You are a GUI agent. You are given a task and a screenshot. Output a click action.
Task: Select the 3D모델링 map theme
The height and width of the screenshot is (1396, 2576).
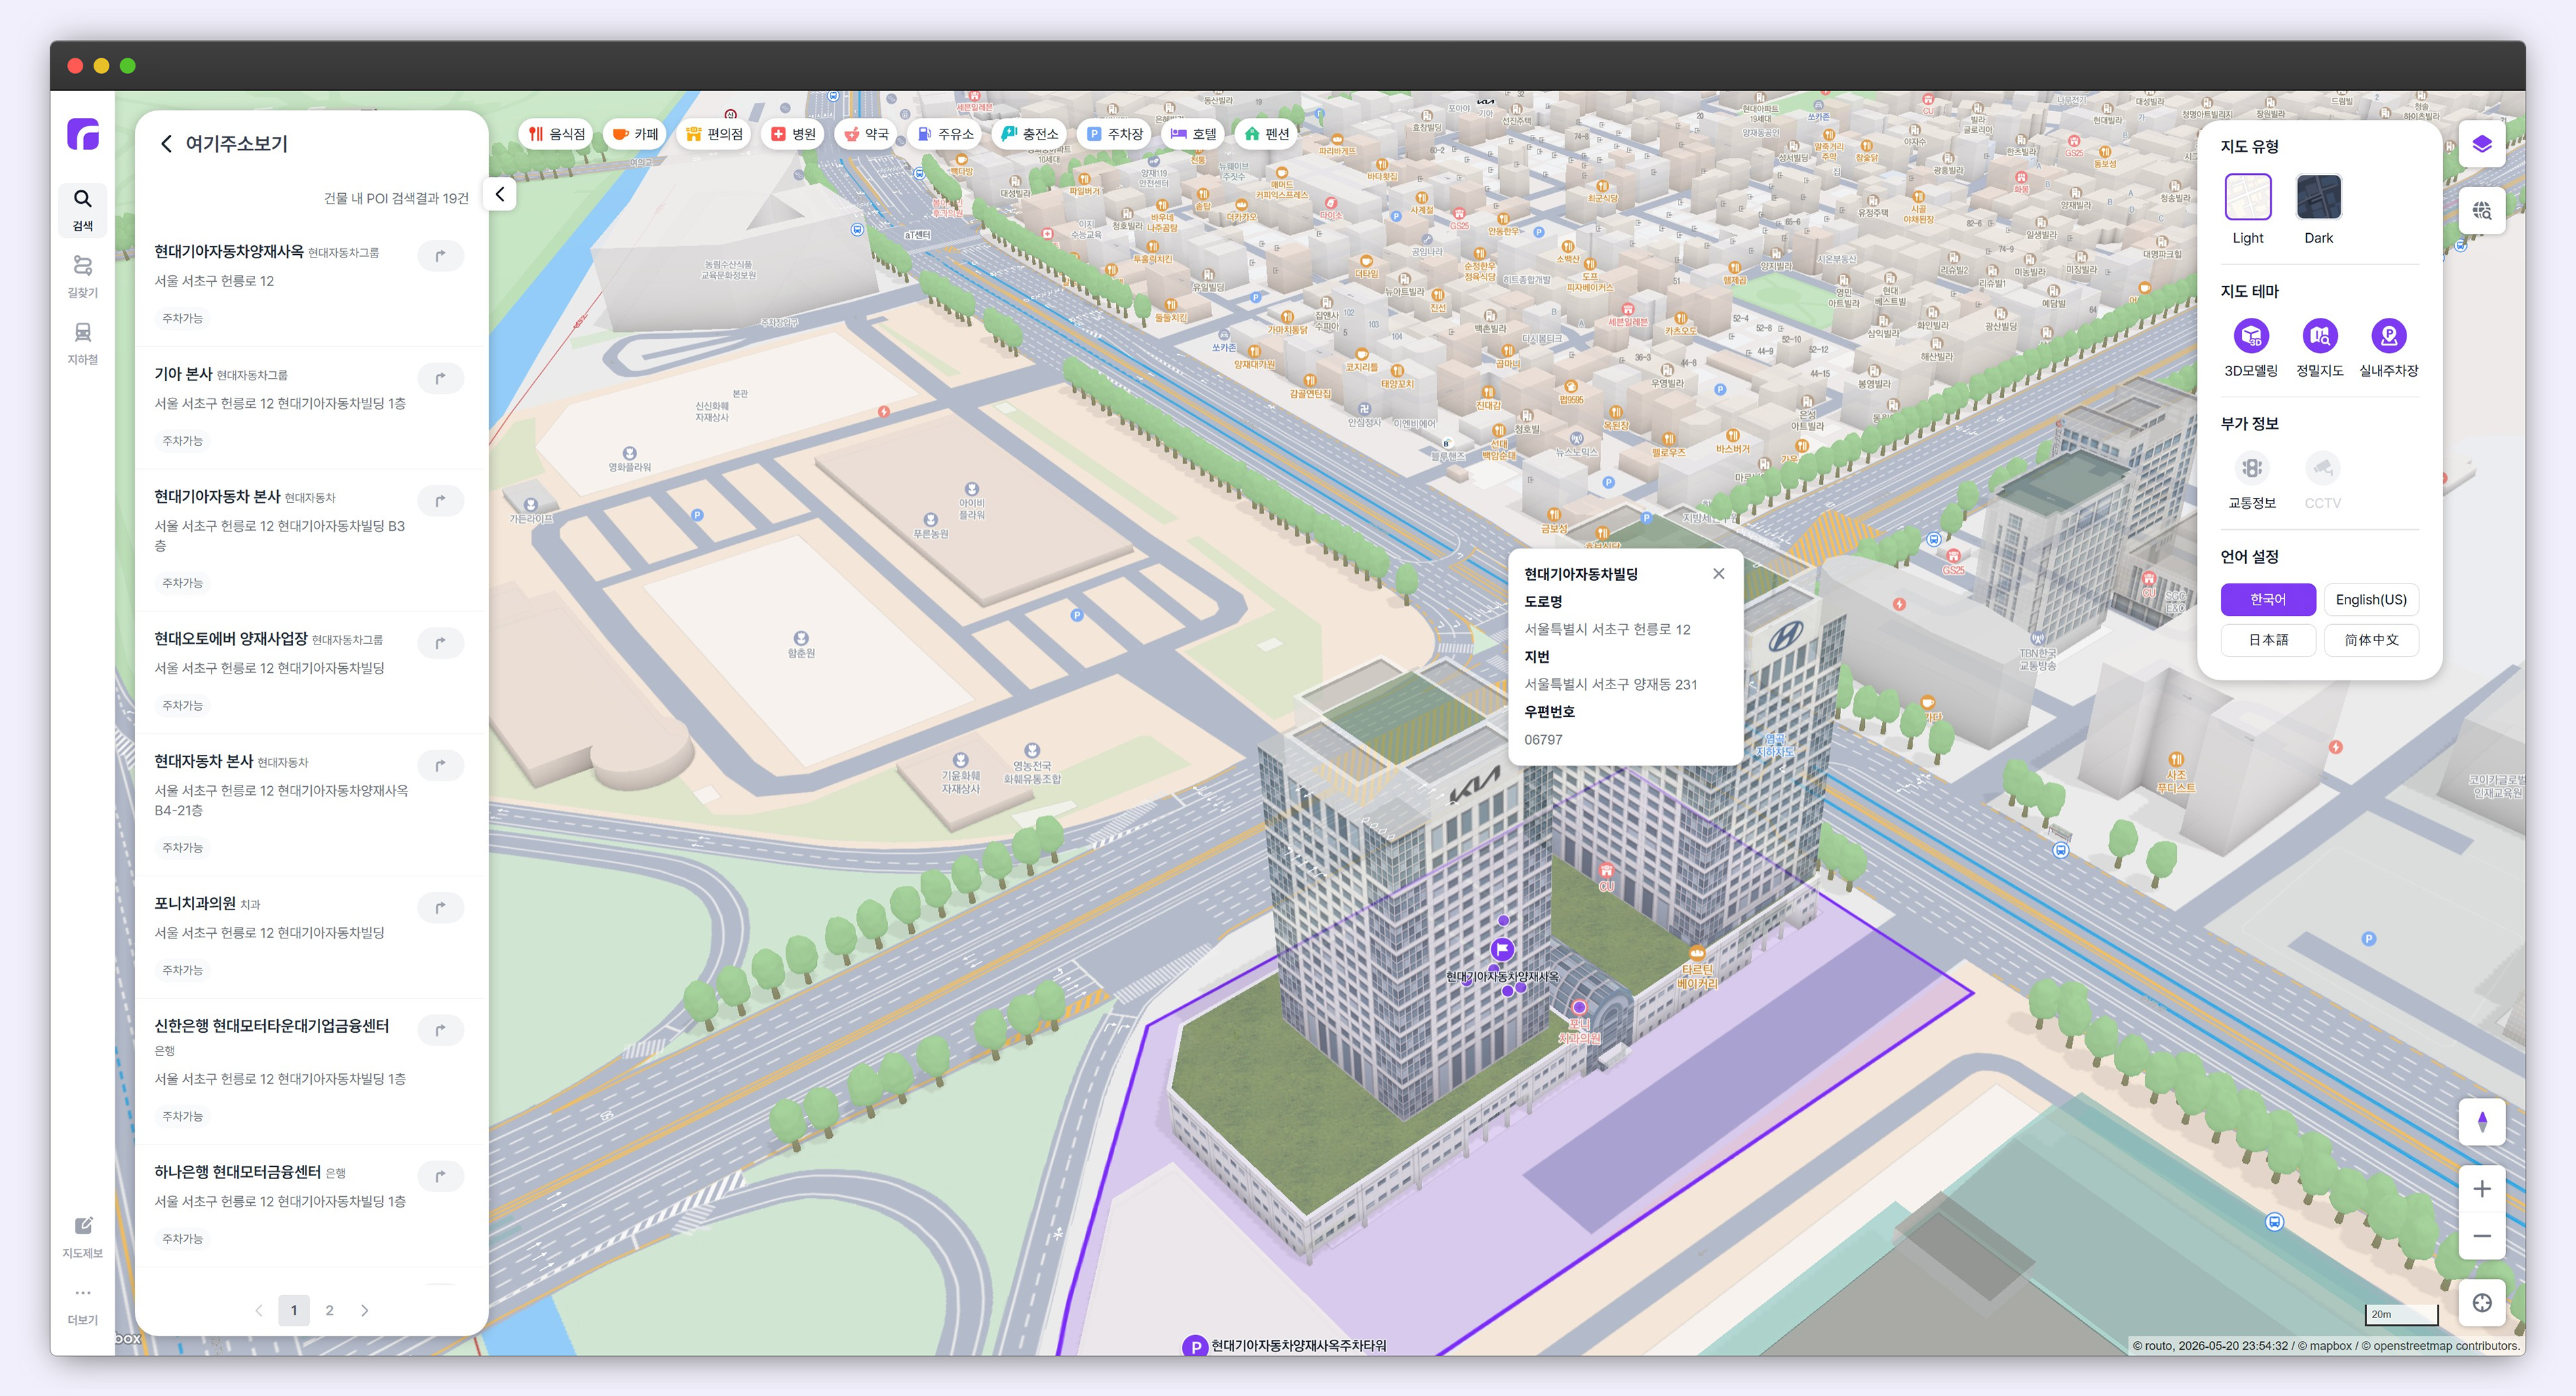tap(2251, 348)
